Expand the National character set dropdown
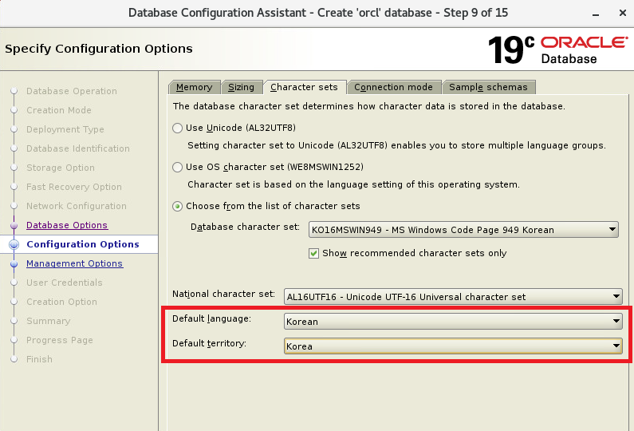Screen dimensions: 634x431 pyautogui.click(x=453, y=297)
